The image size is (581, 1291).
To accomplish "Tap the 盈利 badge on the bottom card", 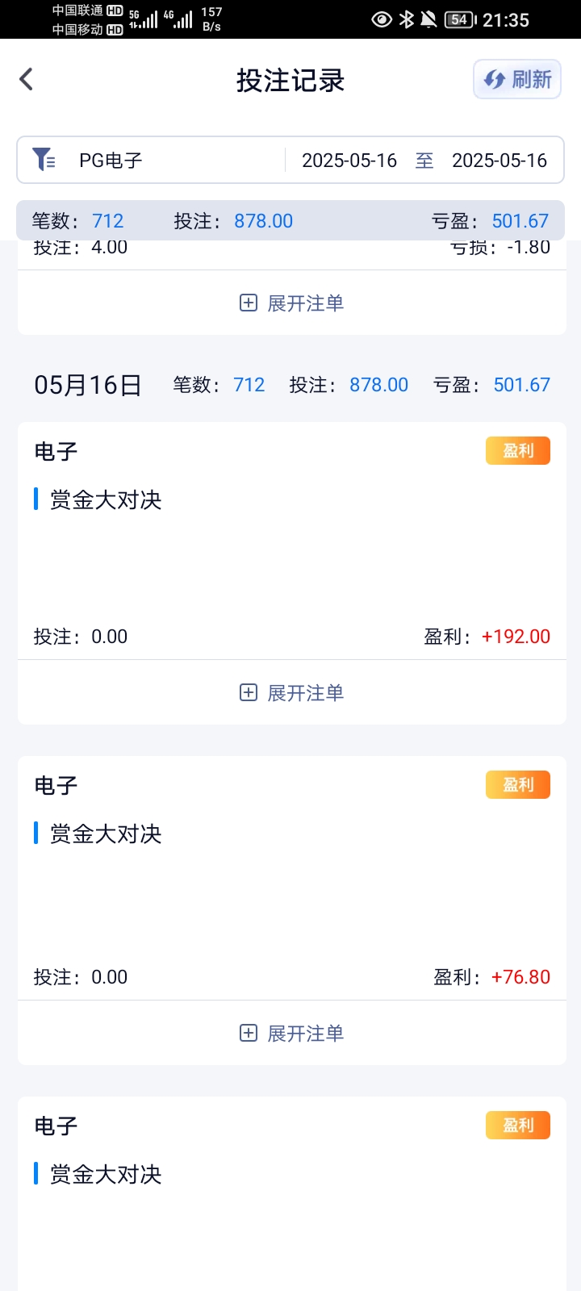I will click(518, 1126).
